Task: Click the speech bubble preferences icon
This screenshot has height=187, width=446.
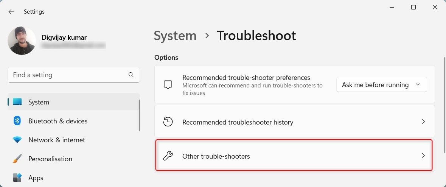Action: (x=168, y=84)
